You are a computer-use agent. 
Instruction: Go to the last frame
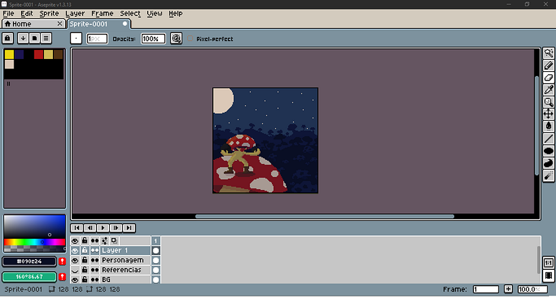[129, 228]
